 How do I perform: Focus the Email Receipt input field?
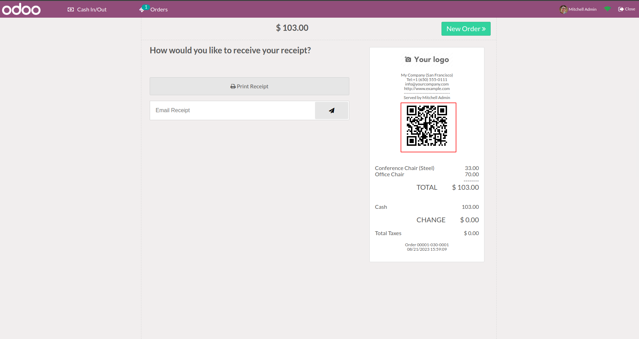pyautogui.click(x=233, y=110)
